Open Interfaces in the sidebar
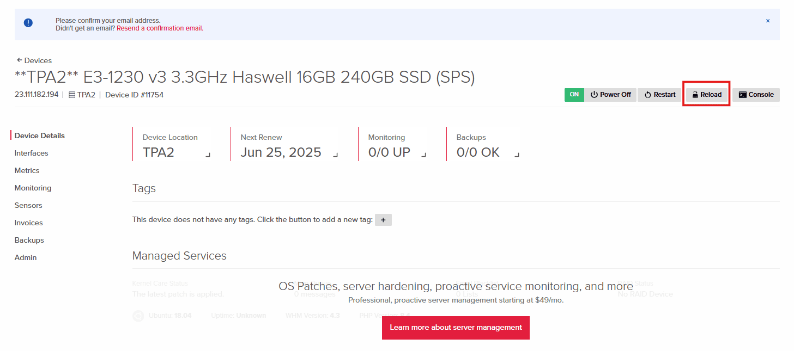 (31, 153)
